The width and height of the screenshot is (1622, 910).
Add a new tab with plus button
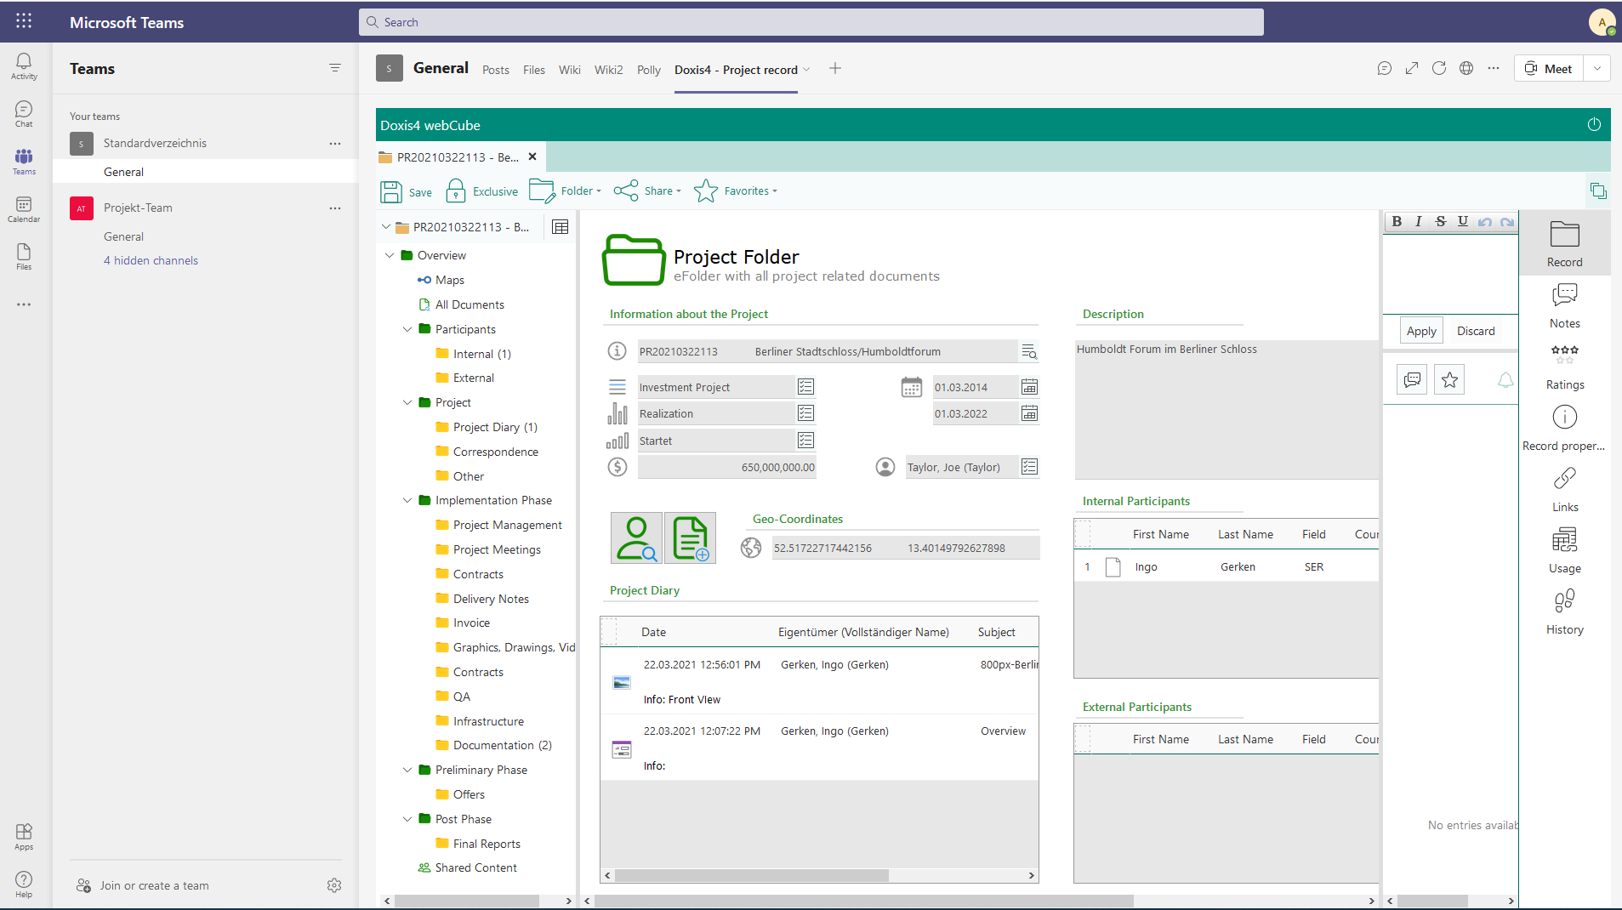[835, 68]
